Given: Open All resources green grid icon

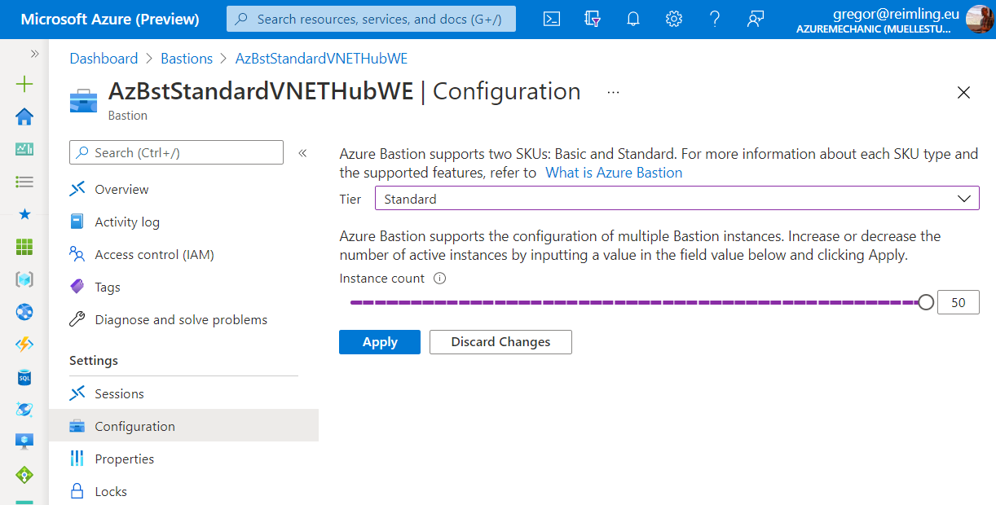Looking at the screenshot, I should point(24,247).
